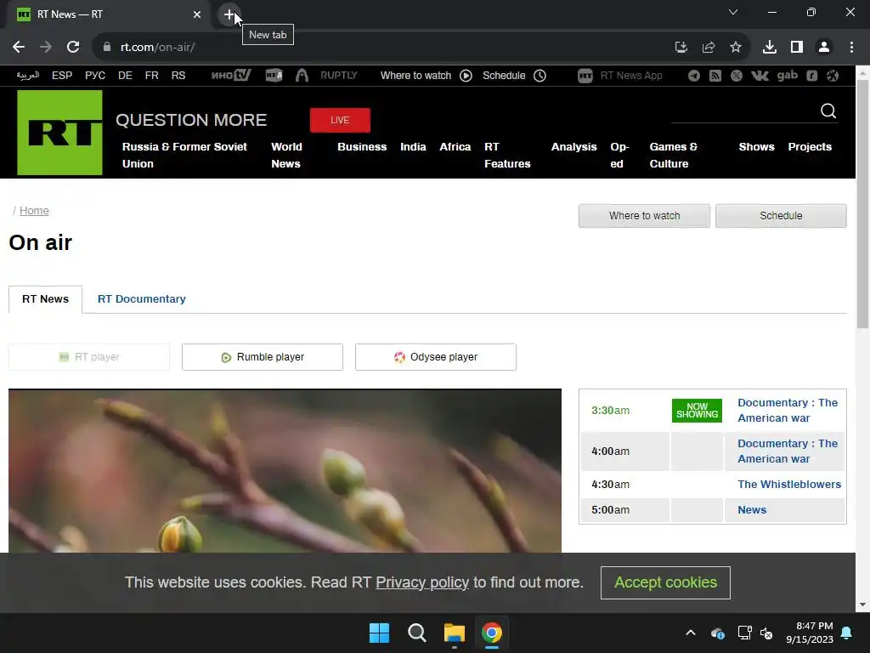Select the Odysee player button
The width and height of the screenshot is (870, 653).
[x=436, y=357]
